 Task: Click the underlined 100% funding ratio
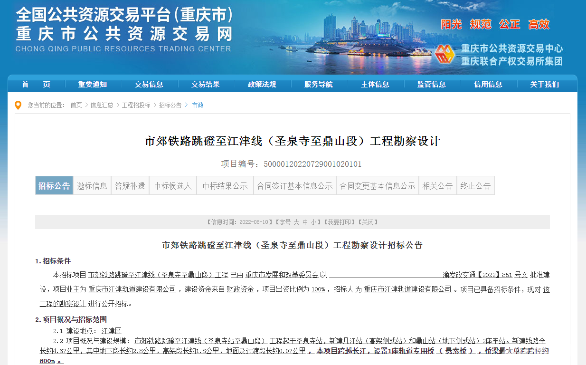tap(318, 289)
